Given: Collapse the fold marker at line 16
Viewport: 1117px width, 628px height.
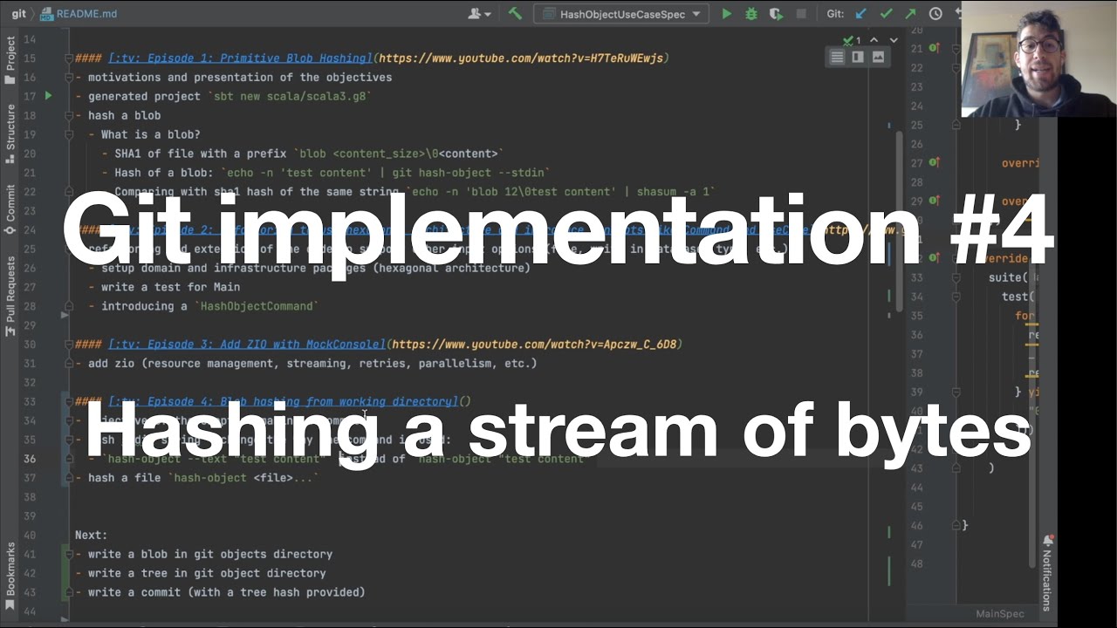Looking at the screenshot, I should [67, 77].
